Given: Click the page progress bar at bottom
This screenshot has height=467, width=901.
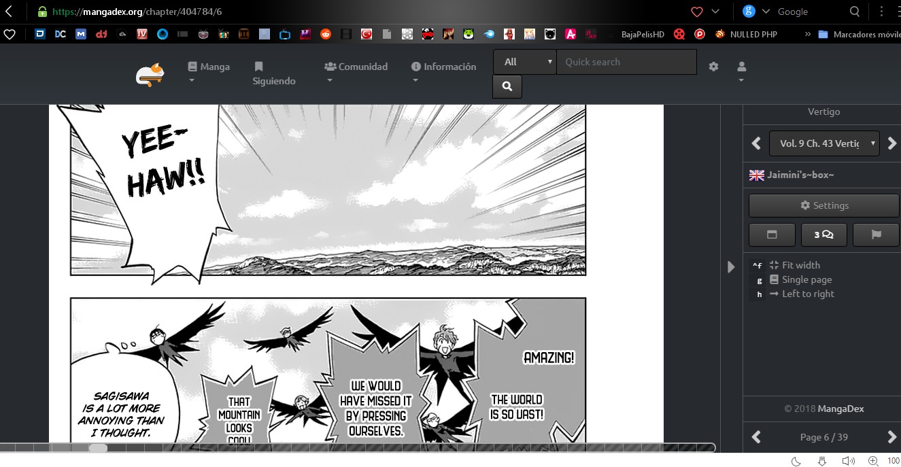Looking at the screenshot, I should (x=357, y=447).
